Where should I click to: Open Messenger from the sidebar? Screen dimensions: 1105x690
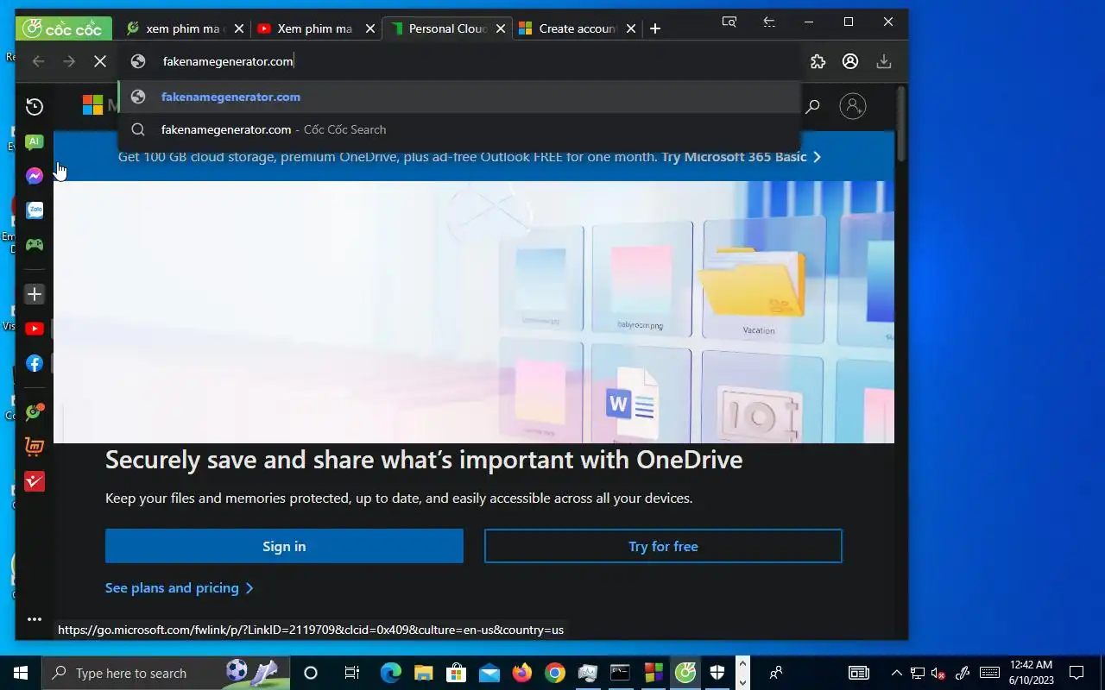tap(35, 176)
